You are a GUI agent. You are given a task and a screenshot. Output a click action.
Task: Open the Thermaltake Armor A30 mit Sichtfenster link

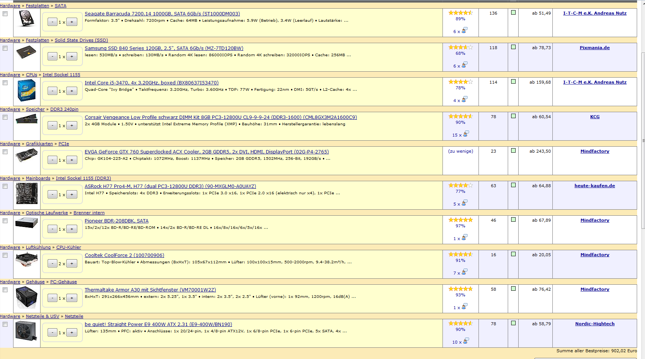click(x=150, y=290)
